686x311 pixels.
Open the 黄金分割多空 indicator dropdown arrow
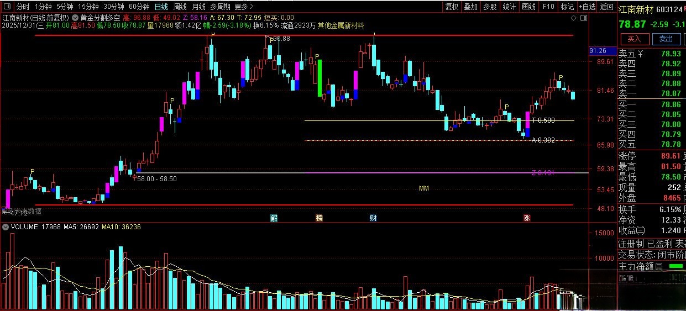pyautogui.click(x=76, y=18)
